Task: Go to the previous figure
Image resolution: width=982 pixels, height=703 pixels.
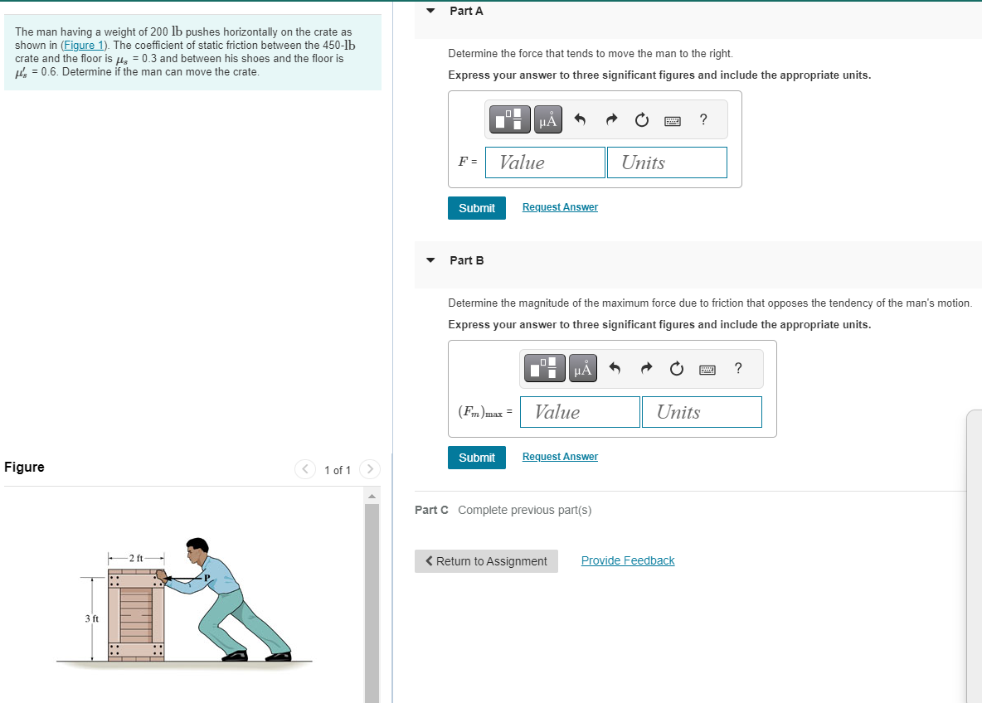Action: tap(305, 469)
